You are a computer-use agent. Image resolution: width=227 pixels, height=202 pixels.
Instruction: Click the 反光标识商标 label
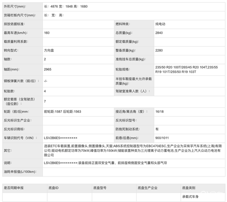[14, 129]
